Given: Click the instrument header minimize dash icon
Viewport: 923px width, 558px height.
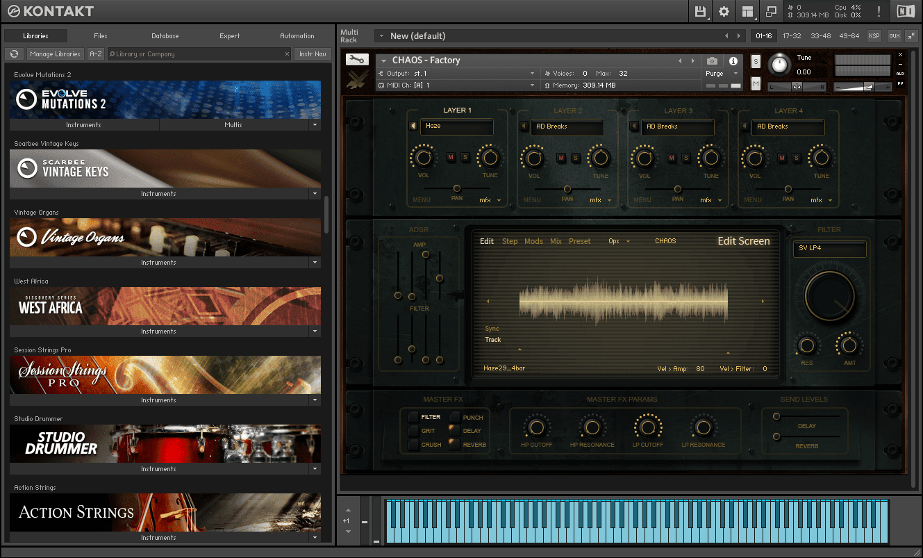Looking at the screenshot, I should pos(900,63).
